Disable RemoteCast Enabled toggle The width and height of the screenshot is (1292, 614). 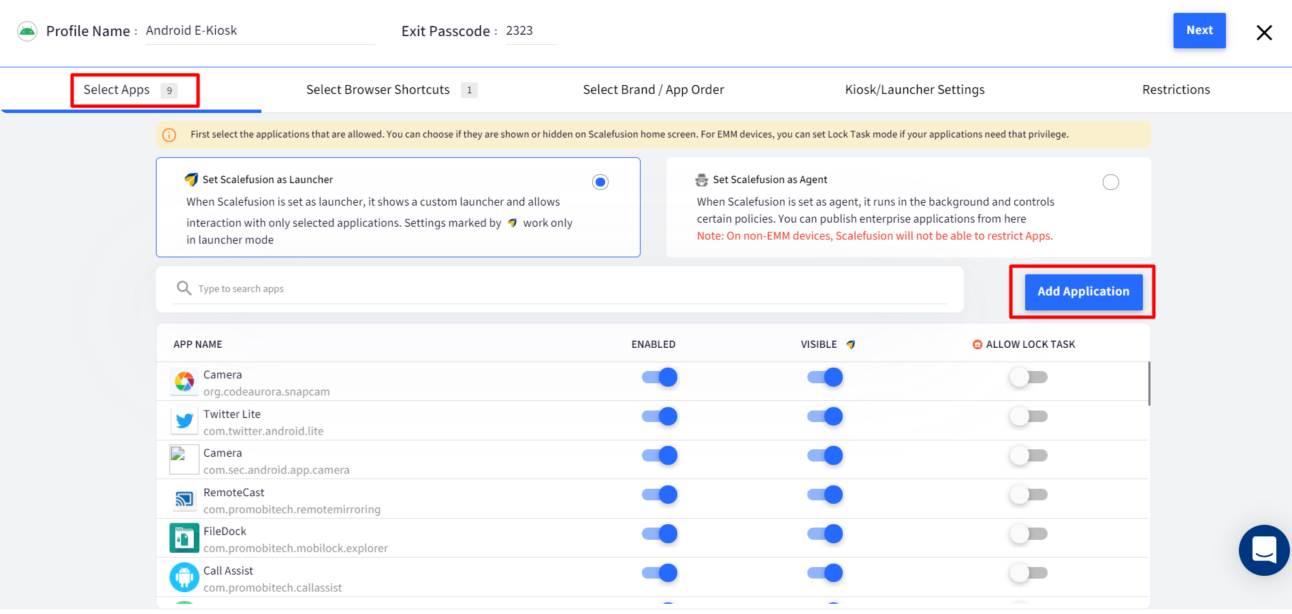point(660,495)
